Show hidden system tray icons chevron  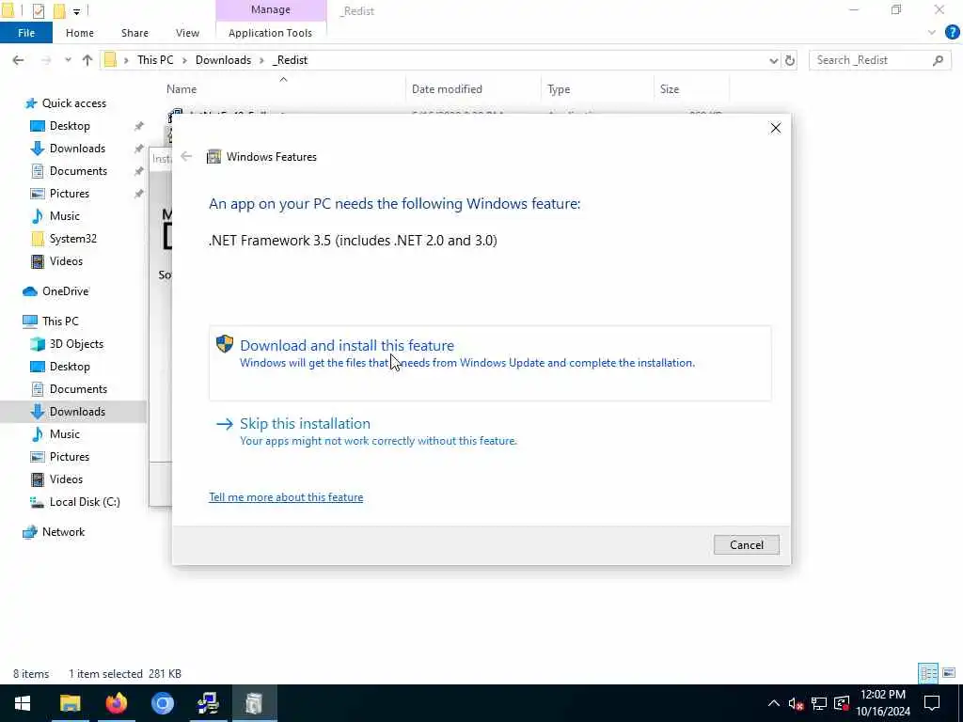pyautogui.click(x=774, y=703)
